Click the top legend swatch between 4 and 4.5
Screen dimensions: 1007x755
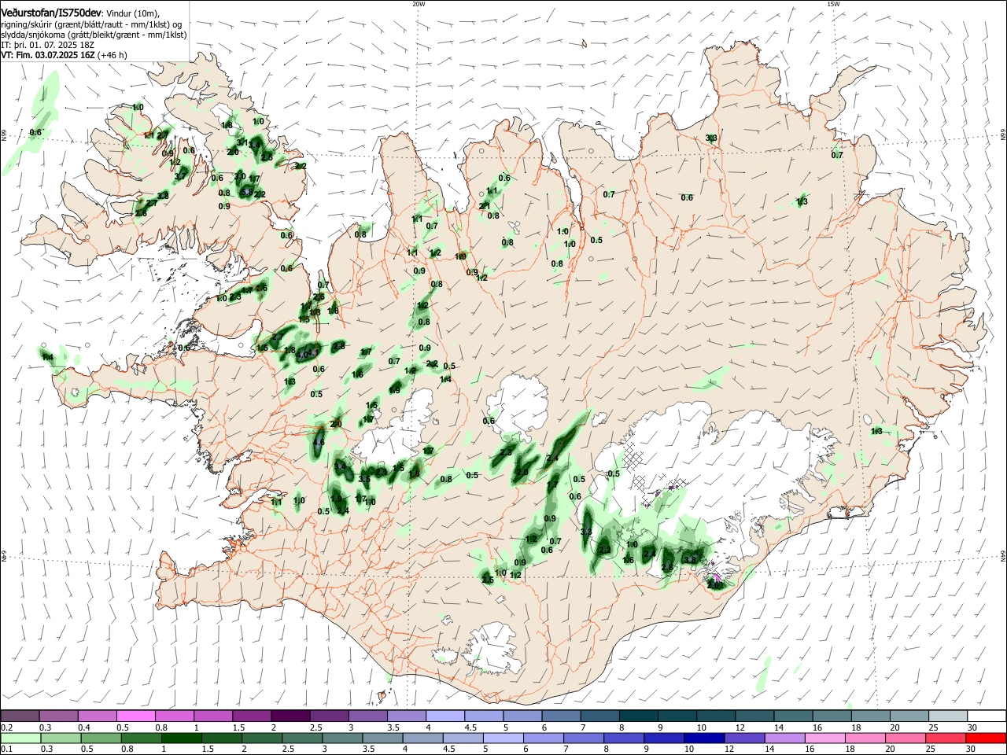pyautogui.click(x=445, y=716)
